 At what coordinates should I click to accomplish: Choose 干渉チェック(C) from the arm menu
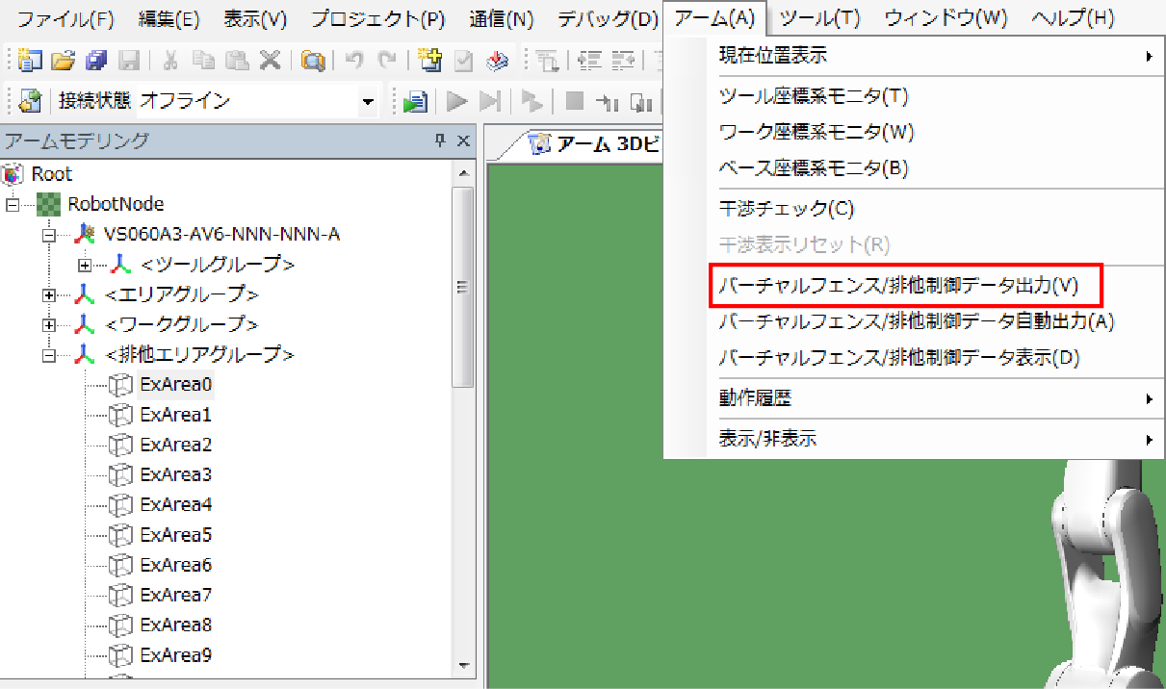click(786, 208)
